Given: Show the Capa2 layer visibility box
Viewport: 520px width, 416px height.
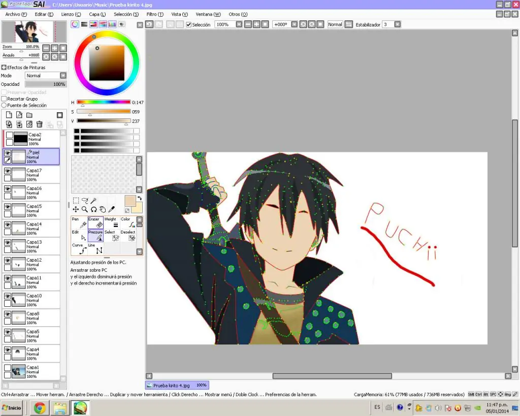Looking at the screenshot, I should point(9,135).
